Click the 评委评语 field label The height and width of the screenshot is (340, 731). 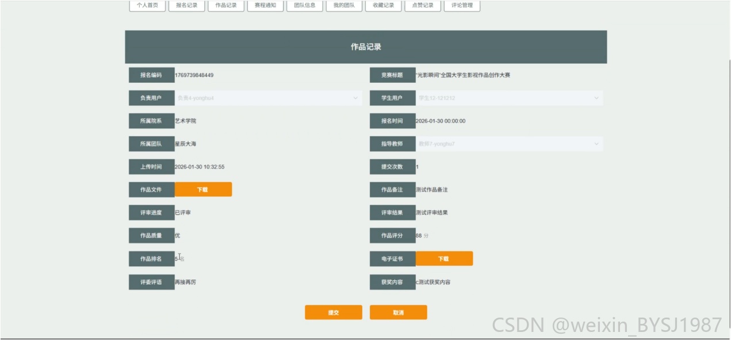coord(151,282)
